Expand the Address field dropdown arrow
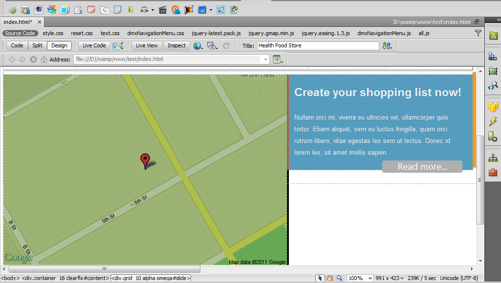The image size is (501, 283). [x=265, y=60]
